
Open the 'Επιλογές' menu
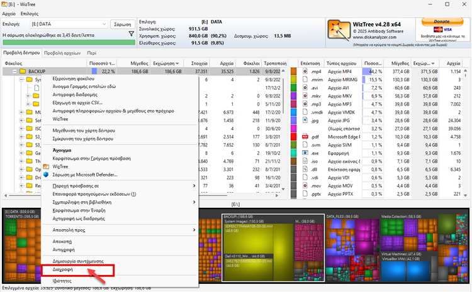(x=29, y=13)
